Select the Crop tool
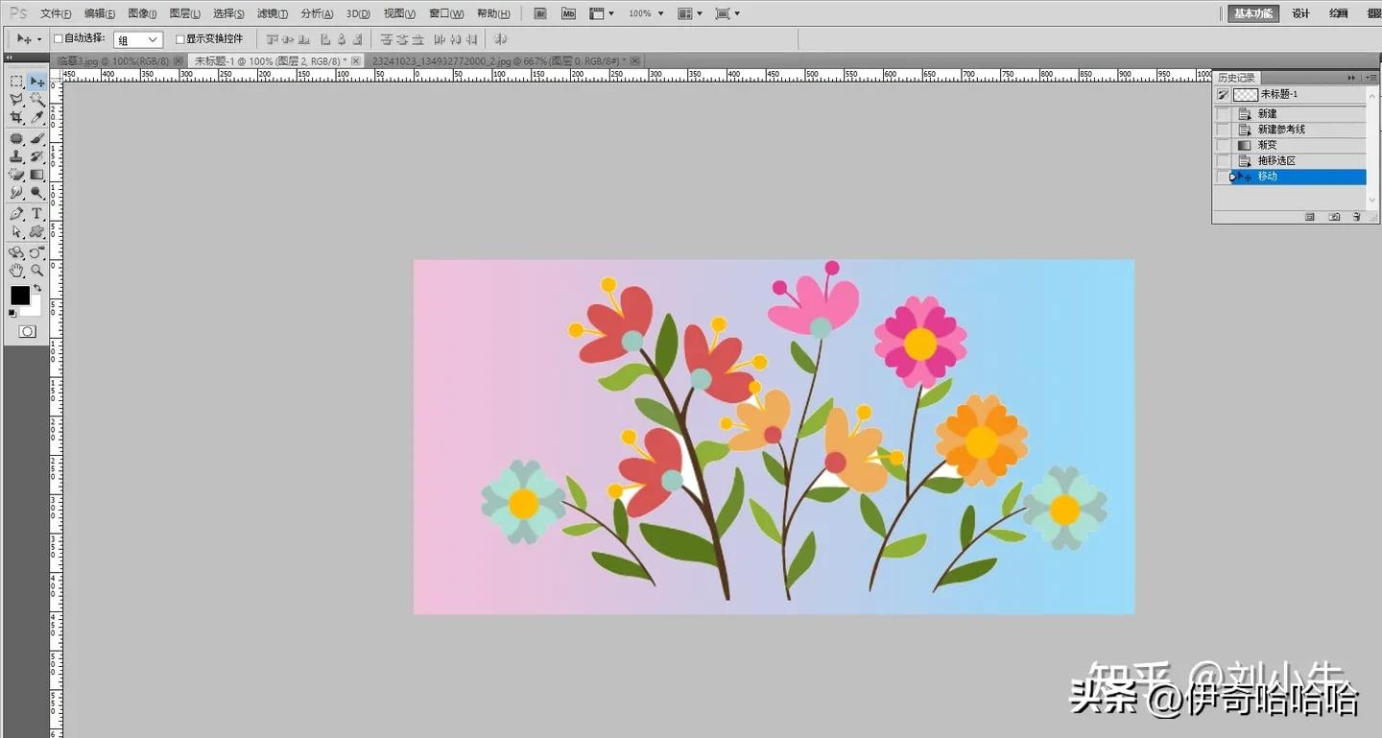The height and width of the screenshot is (738, 1382). pyautogui.click(x=16, y=117)
